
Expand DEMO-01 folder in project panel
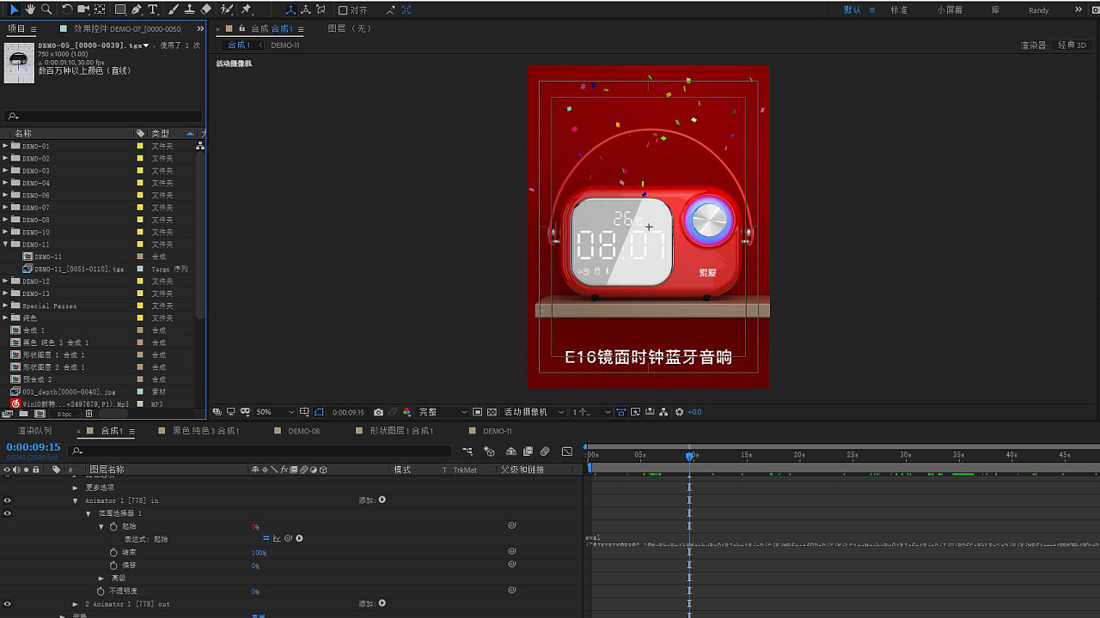click(5, 146)
